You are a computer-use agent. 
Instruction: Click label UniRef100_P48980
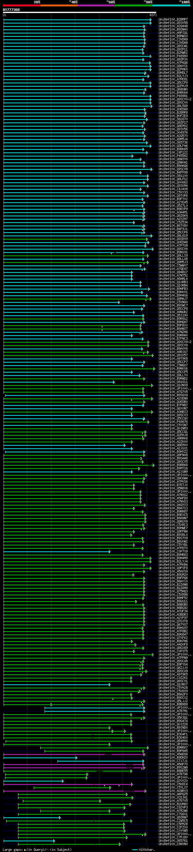[x=173, y=56]
